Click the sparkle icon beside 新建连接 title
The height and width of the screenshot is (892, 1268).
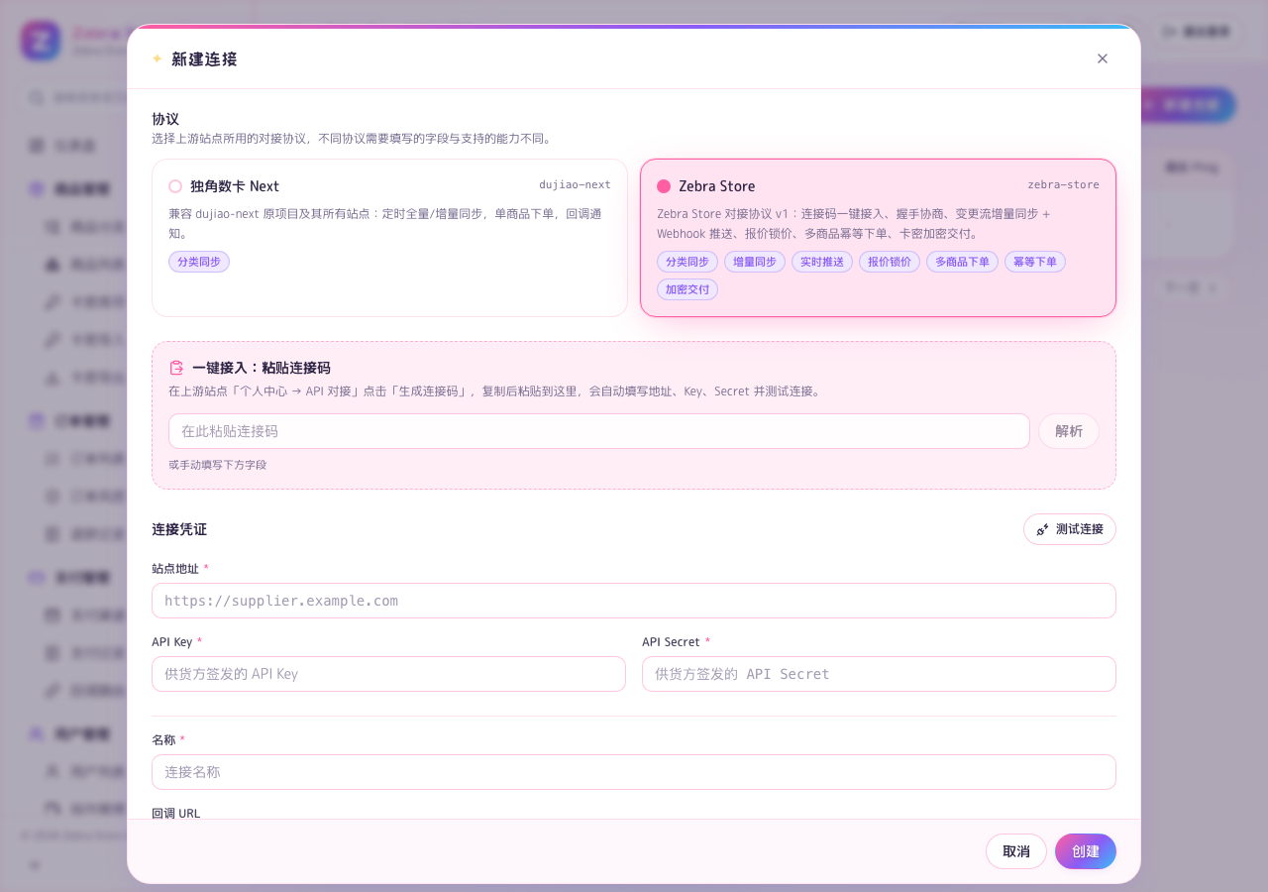(157, 58)
